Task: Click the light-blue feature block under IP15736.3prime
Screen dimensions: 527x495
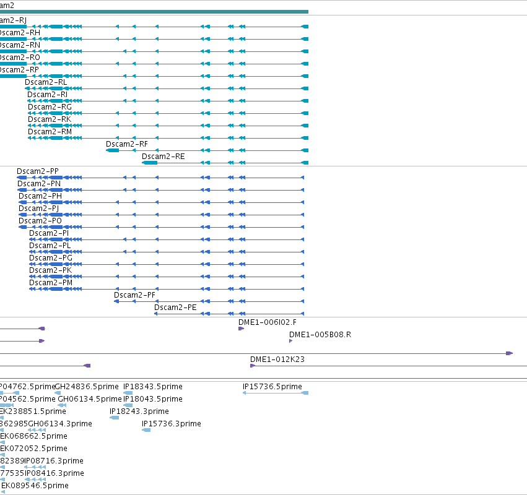Action: click(146, 431)
